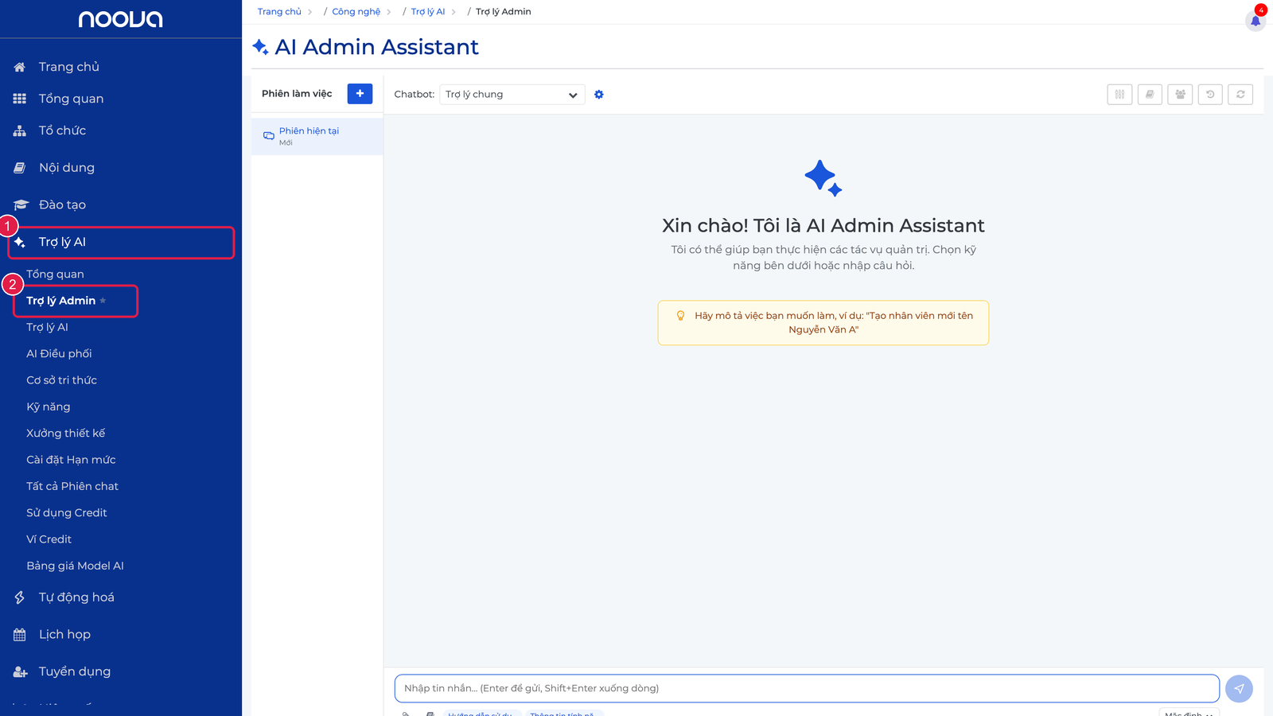Click the chat icon of Phiên hiện tại

click(269, 136)
